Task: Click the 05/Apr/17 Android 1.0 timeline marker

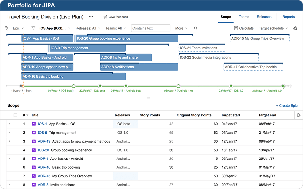Action: (178, 86)
